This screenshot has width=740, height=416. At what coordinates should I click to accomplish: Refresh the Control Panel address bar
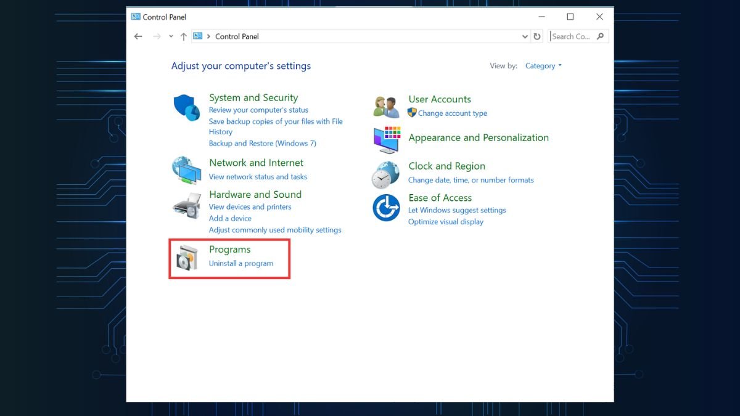pyautogui.click(x=537, y=36)
